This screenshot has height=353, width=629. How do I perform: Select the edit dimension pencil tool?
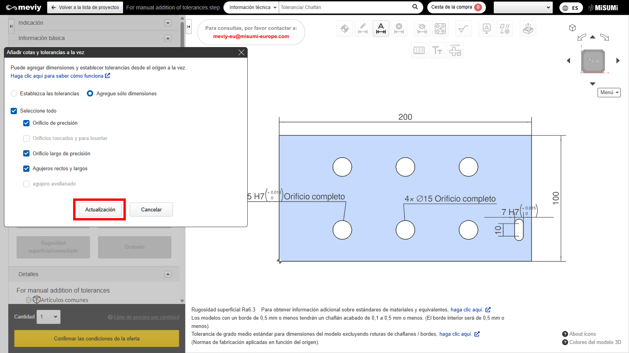tap(363, 29)
